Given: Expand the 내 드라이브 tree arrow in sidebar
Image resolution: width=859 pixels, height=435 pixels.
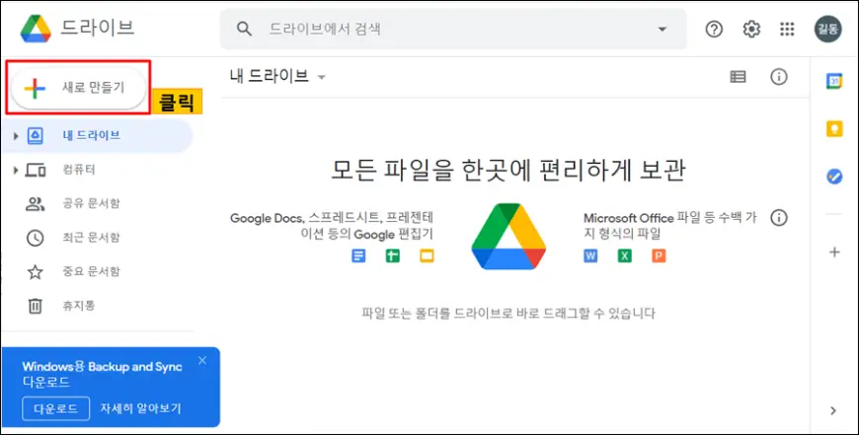Looking at the screenshot, I should (x=16, y=136).
